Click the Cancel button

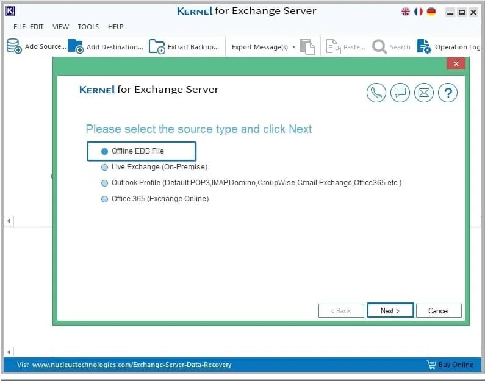pyautogui.click(x=439, y=310)
